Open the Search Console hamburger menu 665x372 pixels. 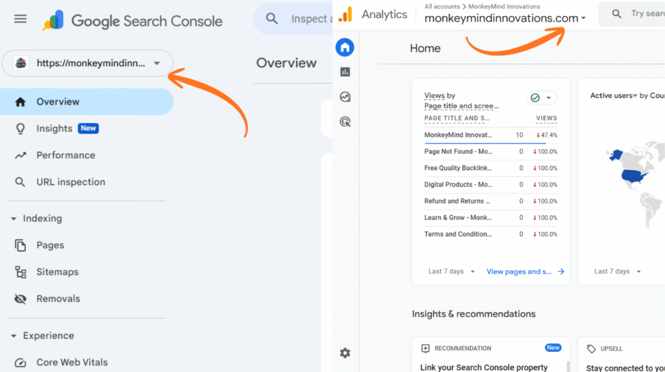pyautogui.click(x=21, y=19)
